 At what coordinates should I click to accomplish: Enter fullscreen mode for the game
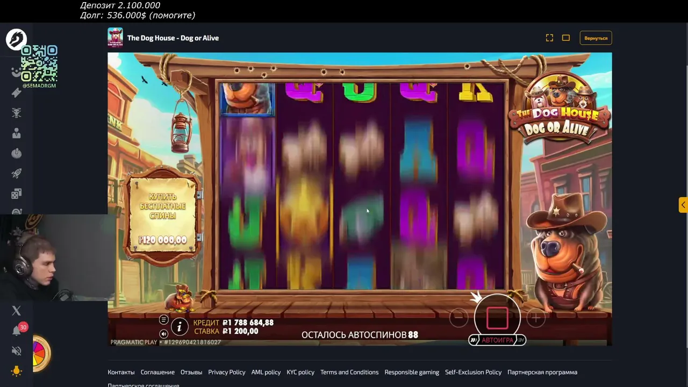549,38
